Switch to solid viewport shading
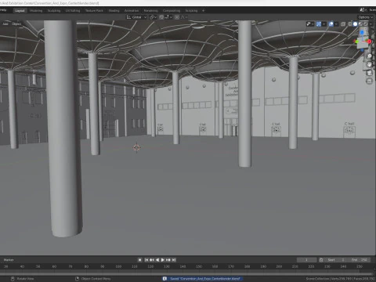The width and height of the screenshot is (376, 282). pyautogui.click(x=355, y=23)
